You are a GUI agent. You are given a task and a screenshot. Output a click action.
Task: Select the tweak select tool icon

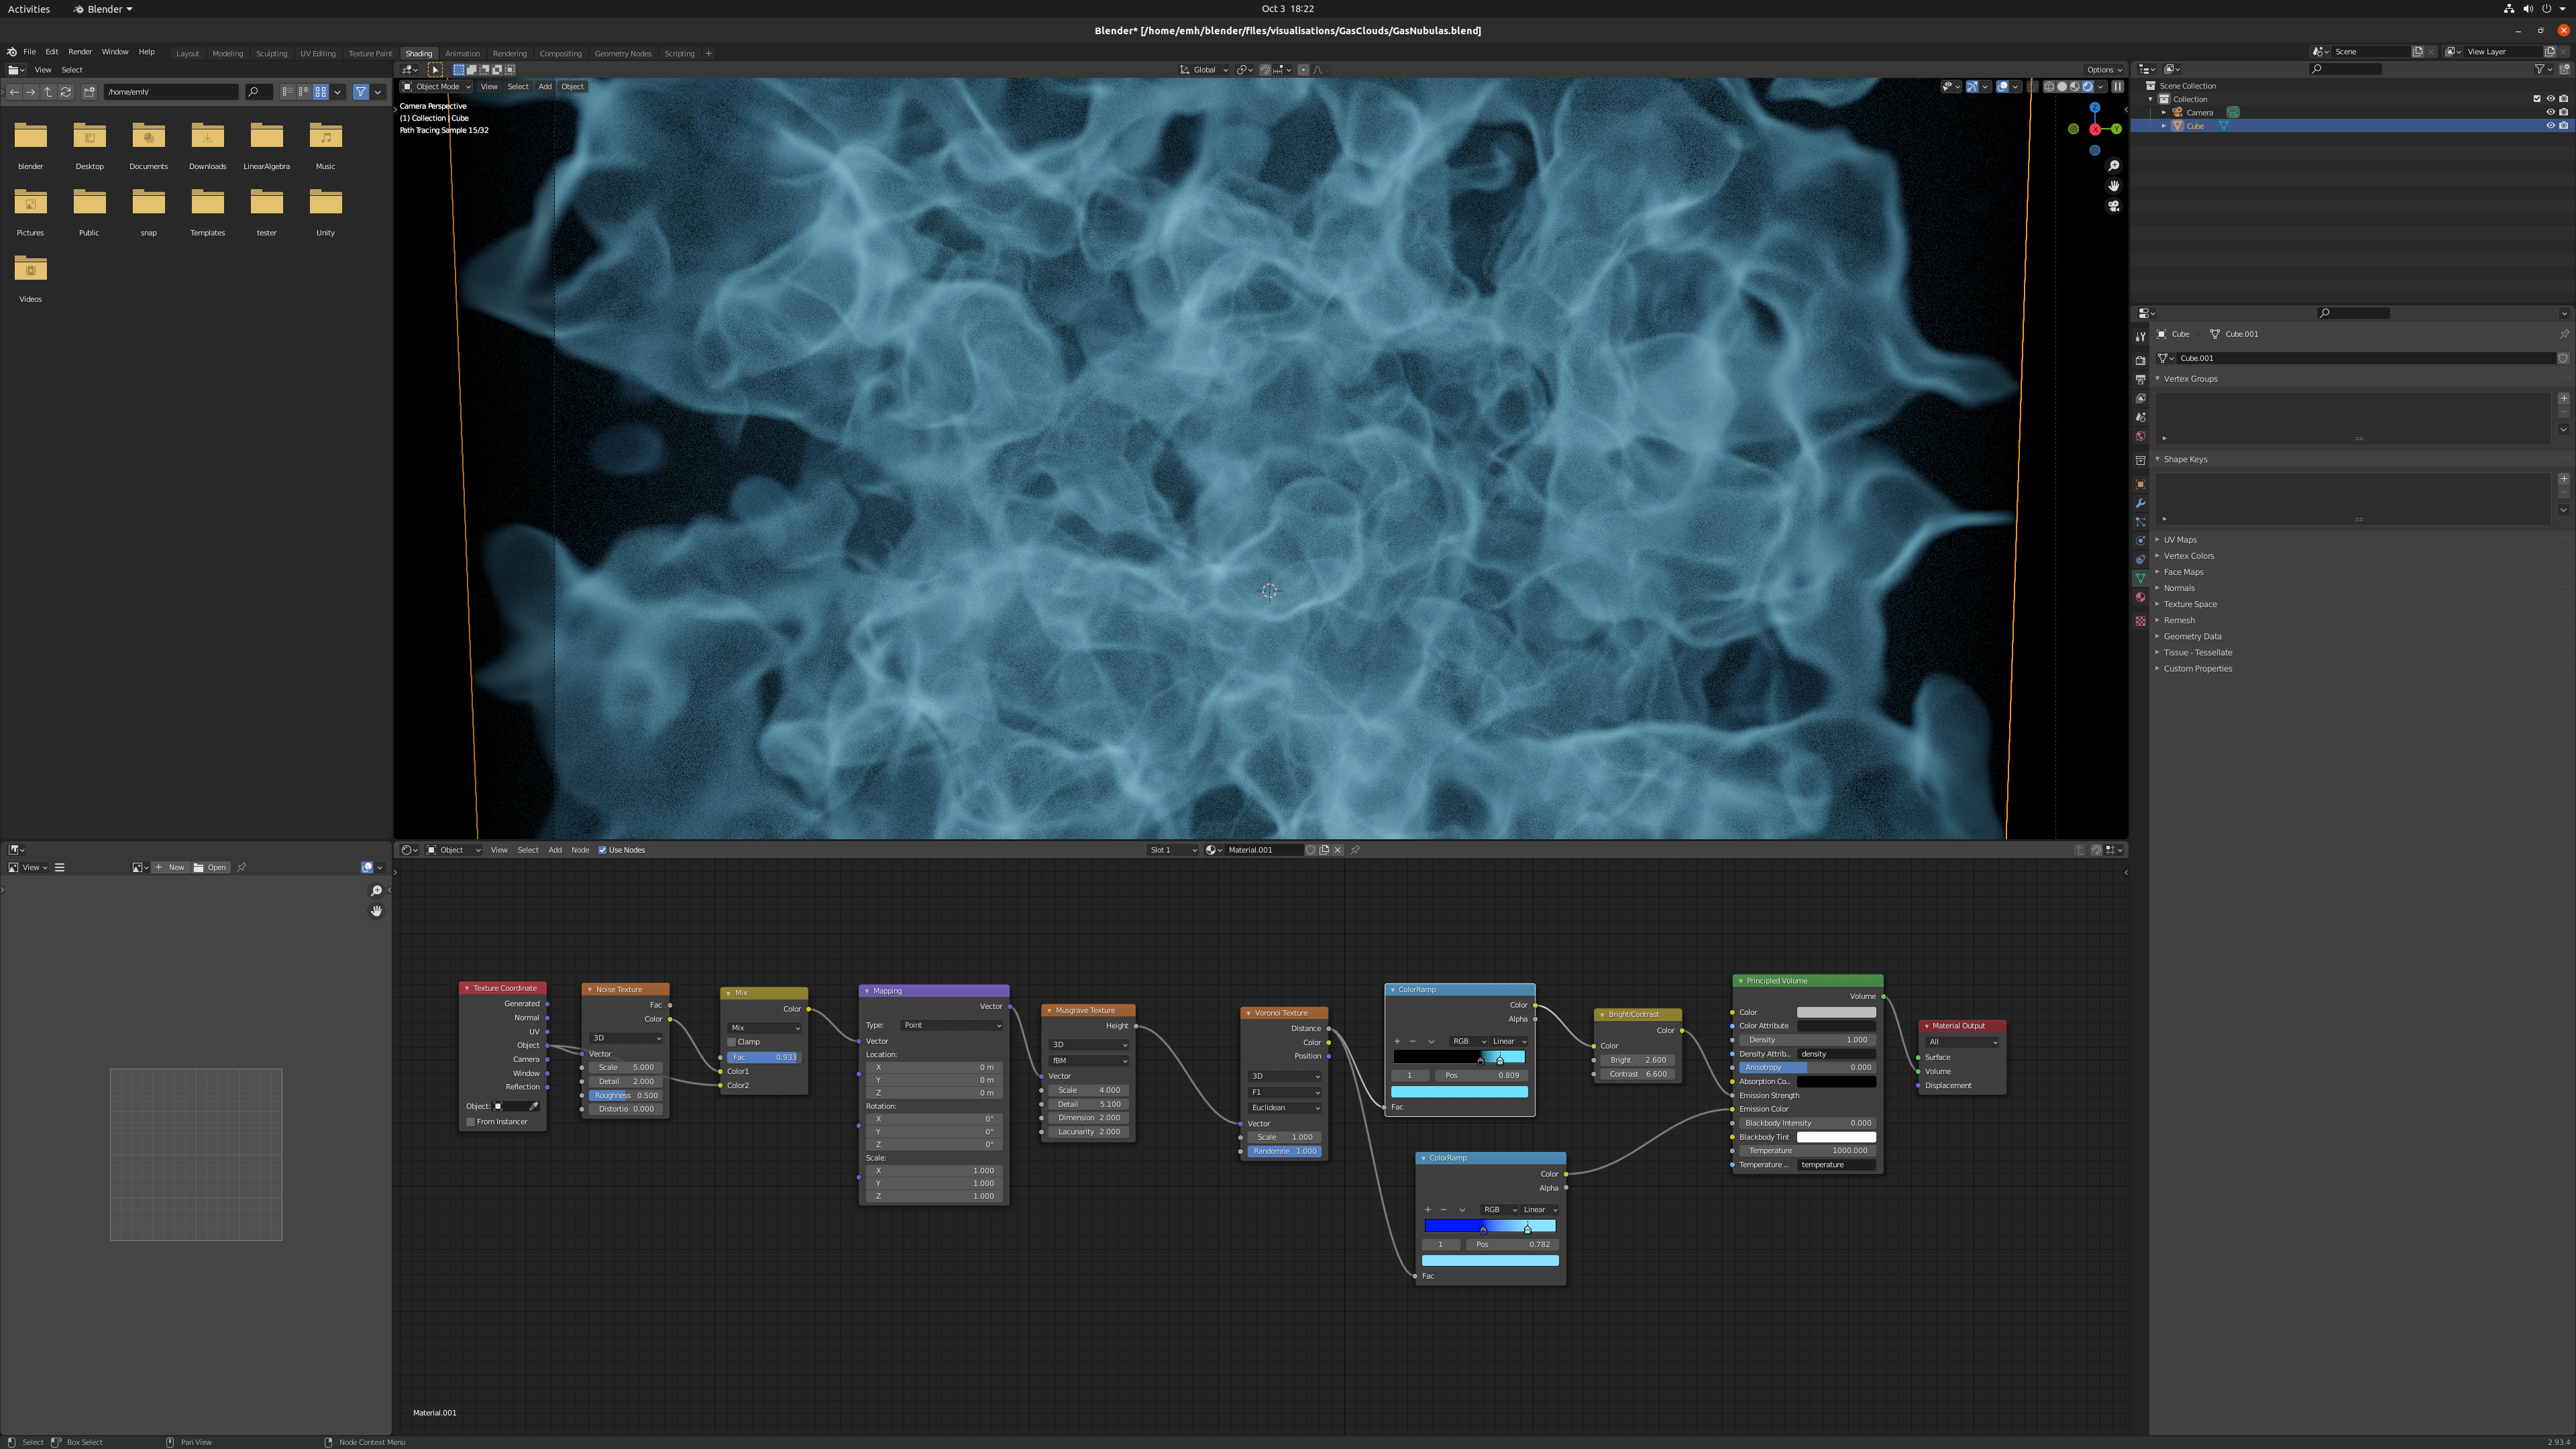pos(435,70)
